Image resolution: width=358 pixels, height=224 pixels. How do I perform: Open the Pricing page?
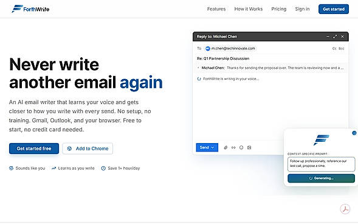pos(279,9)
